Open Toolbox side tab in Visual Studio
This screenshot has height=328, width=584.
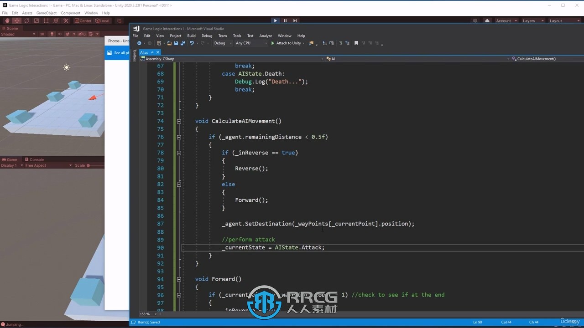click(x=135, y=56)
